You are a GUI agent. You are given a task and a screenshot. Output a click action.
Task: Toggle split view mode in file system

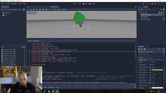(x=24, y=10)
